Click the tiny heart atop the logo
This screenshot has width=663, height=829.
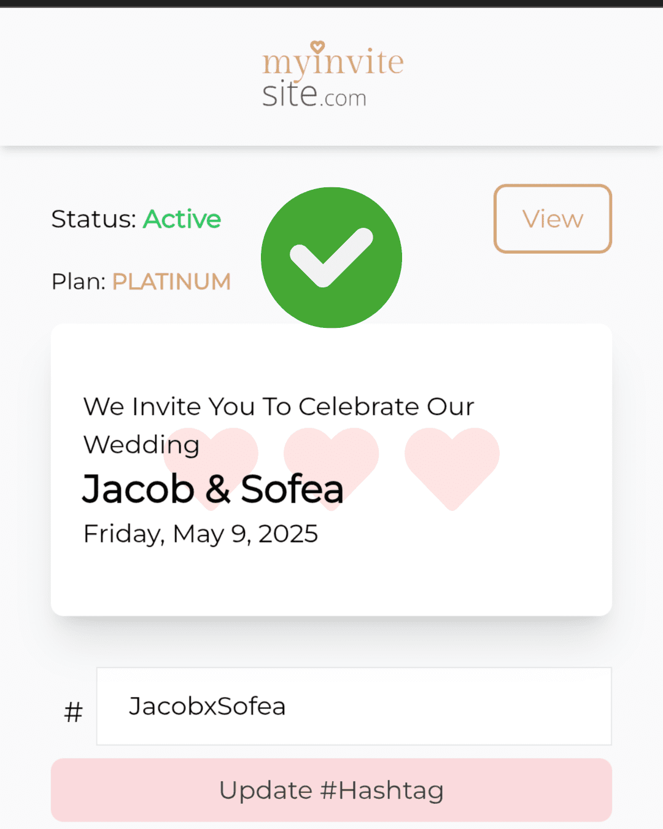coord(317,47)
